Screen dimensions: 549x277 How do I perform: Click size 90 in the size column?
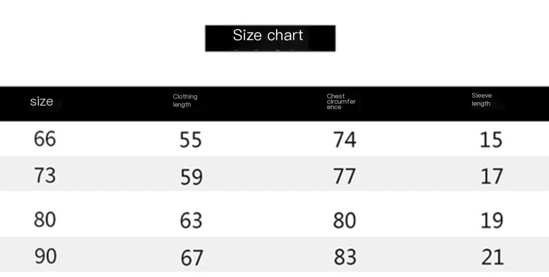click(46, 256)
